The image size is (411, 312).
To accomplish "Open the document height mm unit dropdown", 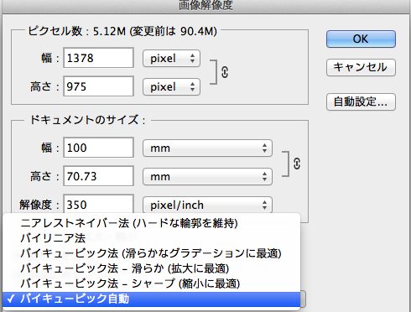I will coord(207,177).
